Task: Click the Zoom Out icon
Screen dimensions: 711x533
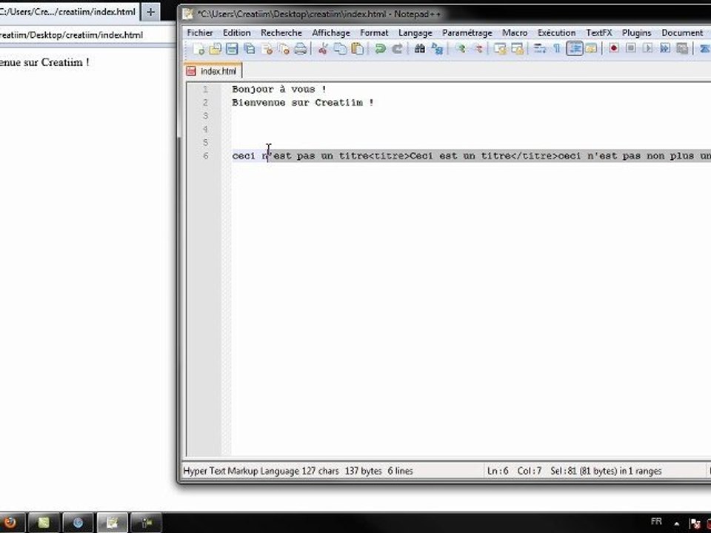Action: [x=478, y=49]
